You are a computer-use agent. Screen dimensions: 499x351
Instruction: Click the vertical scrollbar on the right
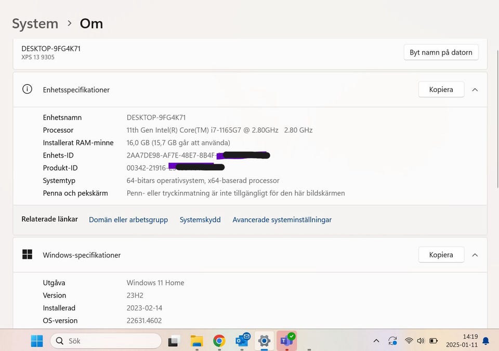[x=497, y=119]
